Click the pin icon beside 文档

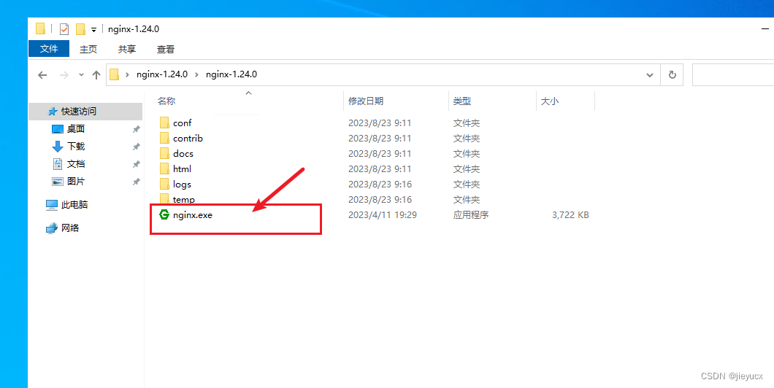137,164
